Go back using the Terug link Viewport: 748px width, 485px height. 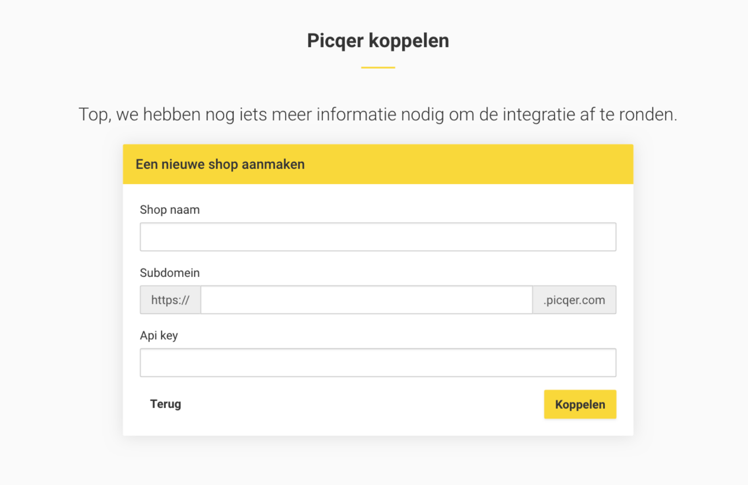tap(166, 404)
